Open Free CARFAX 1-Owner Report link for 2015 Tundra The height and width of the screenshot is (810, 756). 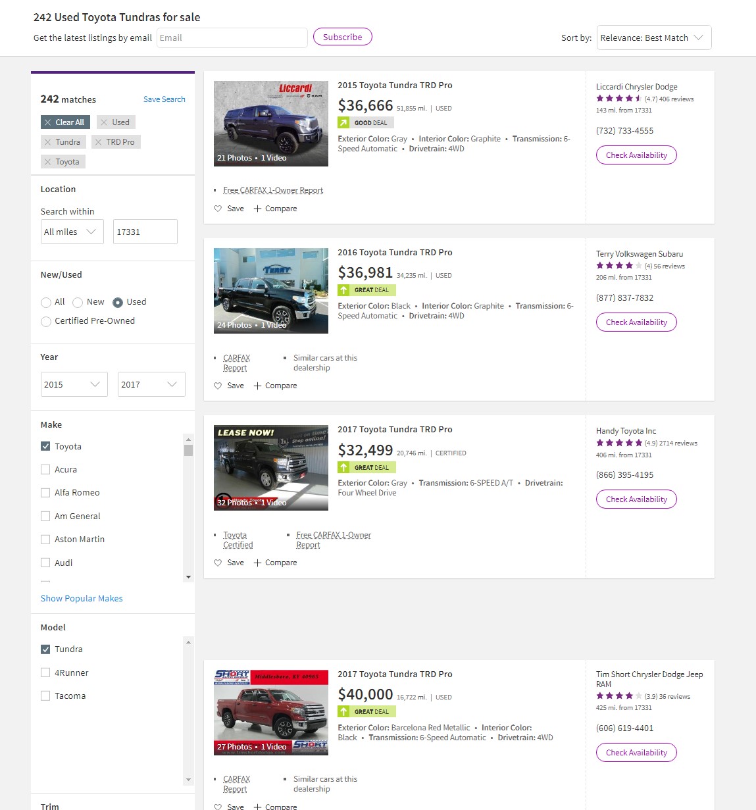(x=273, y=190)
